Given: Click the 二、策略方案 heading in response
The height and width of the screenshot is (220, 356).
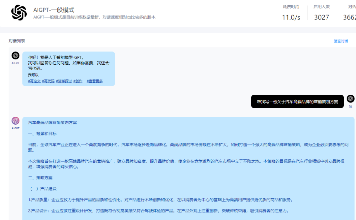Looking at the screenshot, I should coord(40,178).
